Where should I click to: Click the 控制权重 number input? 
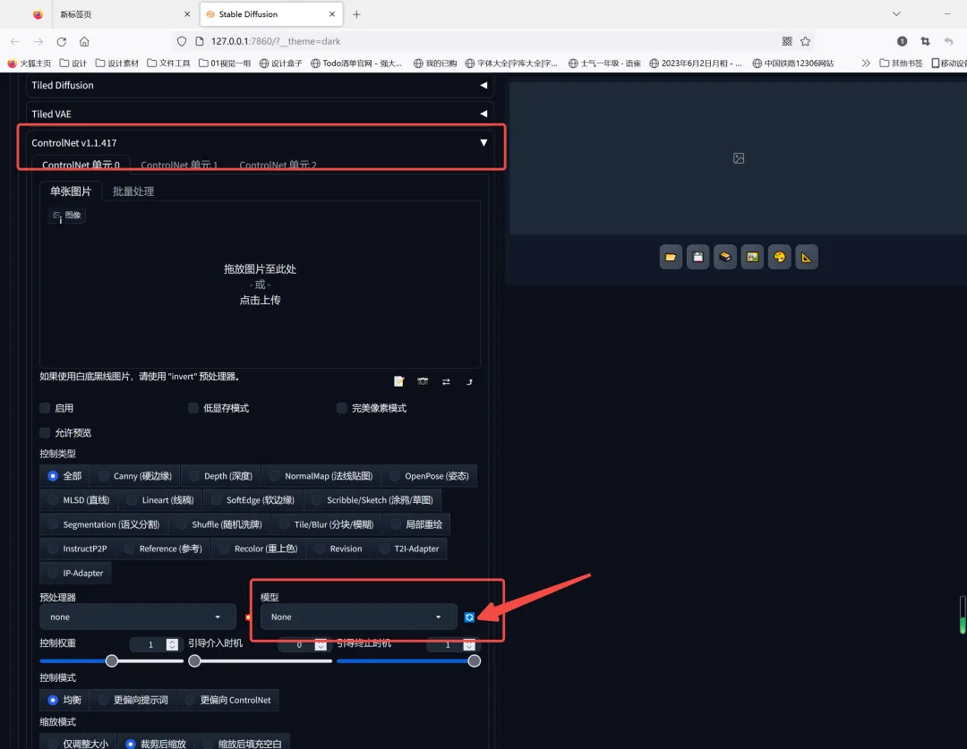157,644
